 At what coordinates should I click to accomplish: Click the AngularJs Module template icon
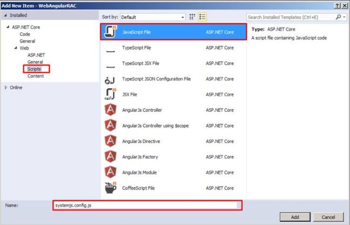110,172
